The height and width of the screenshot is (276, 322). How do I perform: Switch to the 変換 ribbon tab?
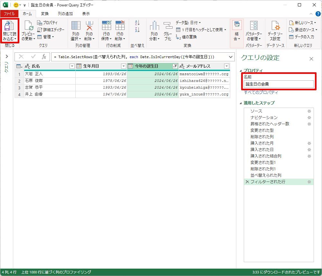click(x=45, y=14)
